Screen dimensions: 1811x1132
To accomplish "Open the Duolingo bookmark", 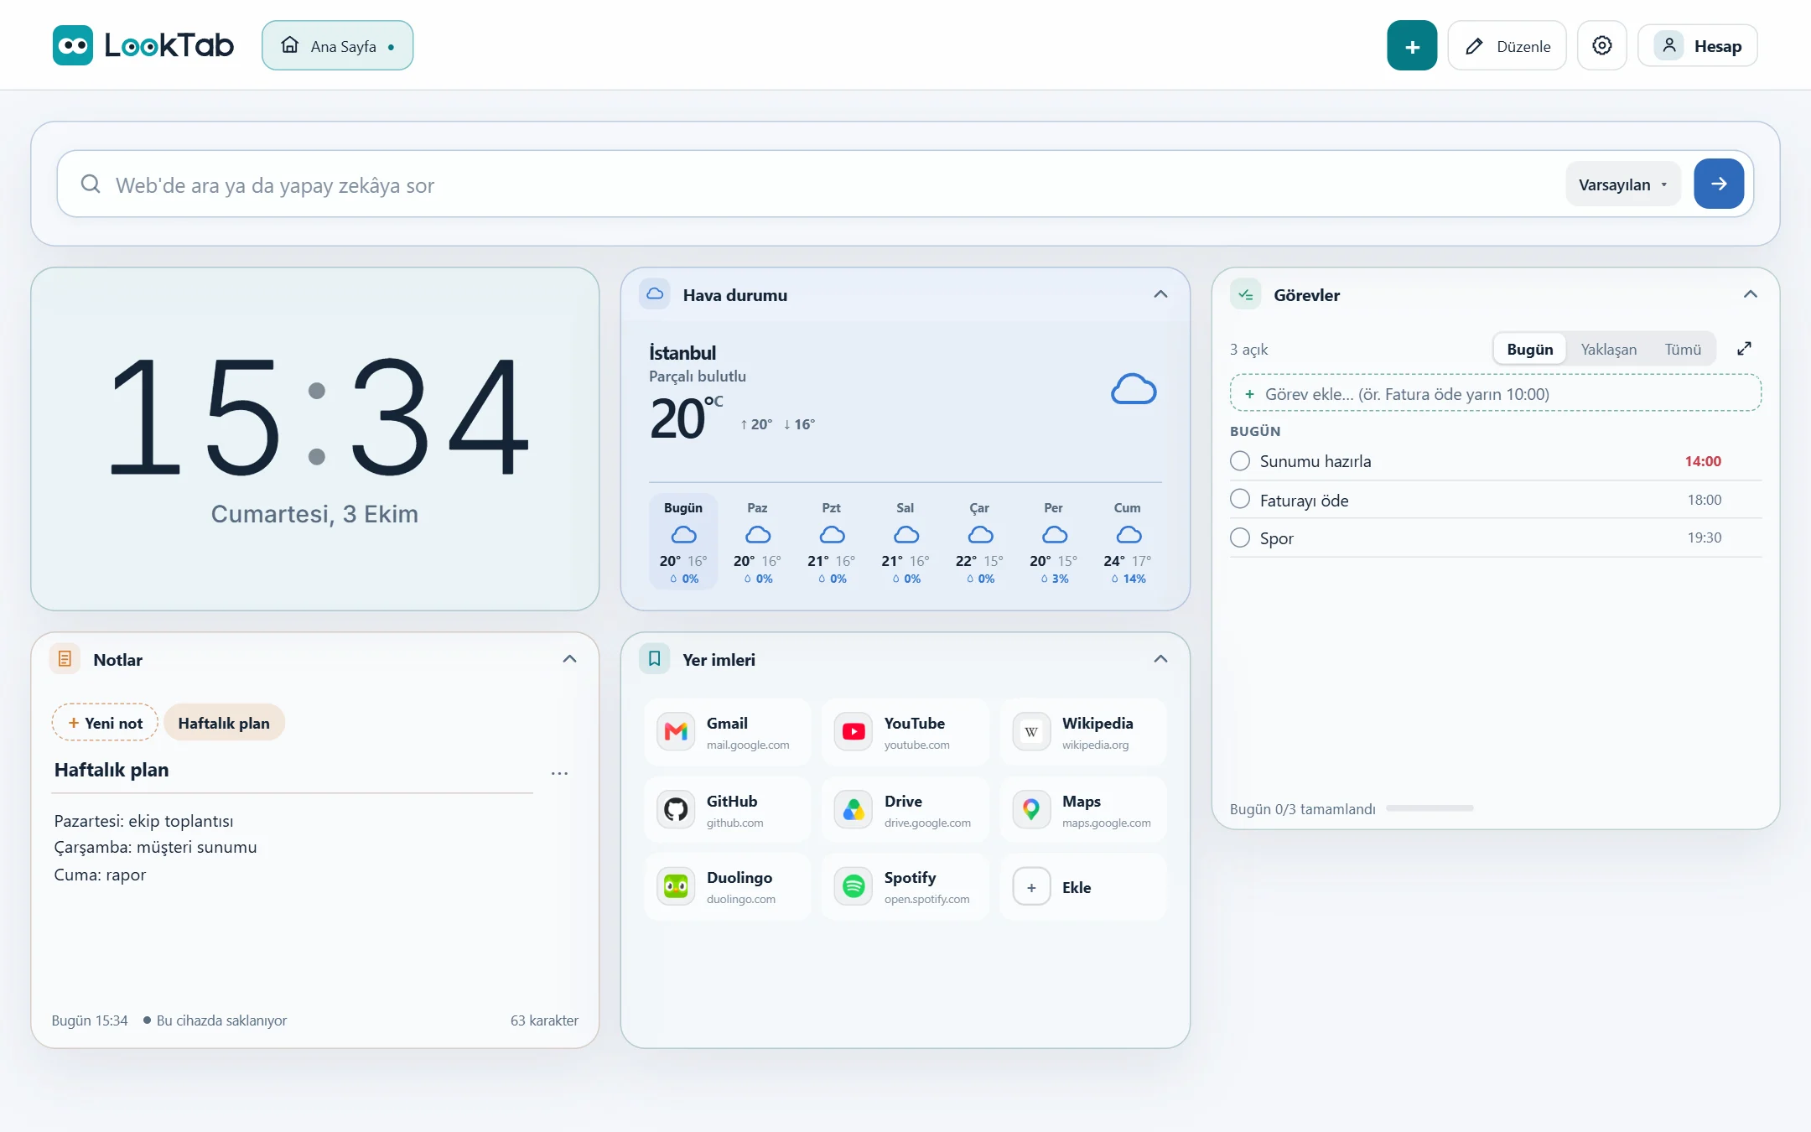I will click(x=728, y=887).
